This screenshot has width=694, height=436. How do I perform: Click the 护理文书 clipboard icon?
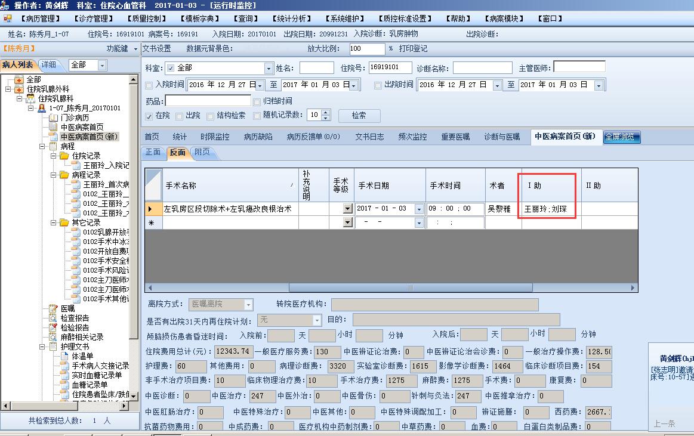pyautogui.click(x=53, y=346)
